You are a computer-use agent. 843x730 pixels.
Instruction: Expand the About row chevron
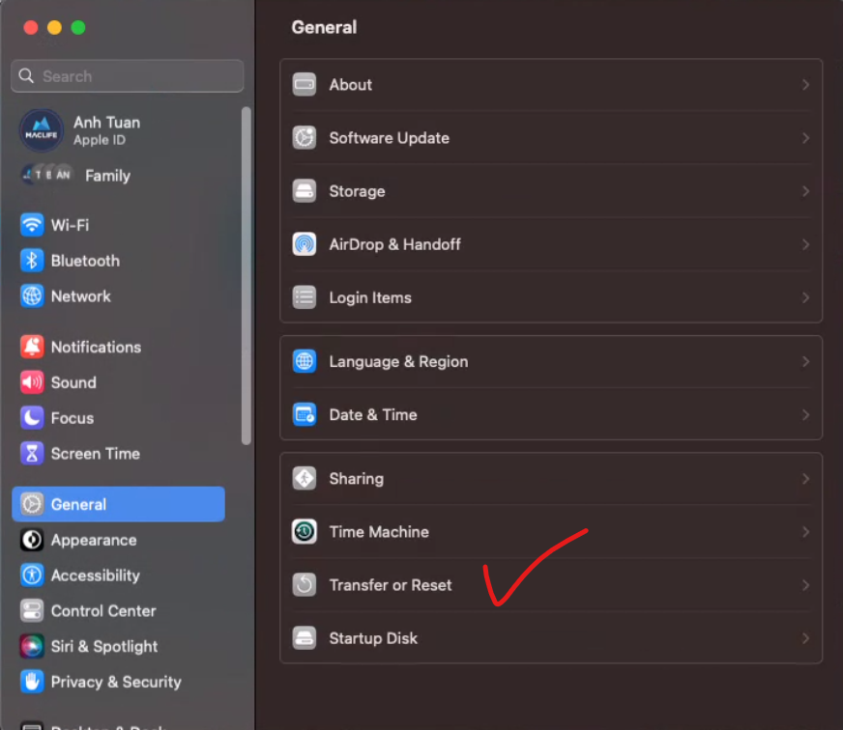pos(805,85)
